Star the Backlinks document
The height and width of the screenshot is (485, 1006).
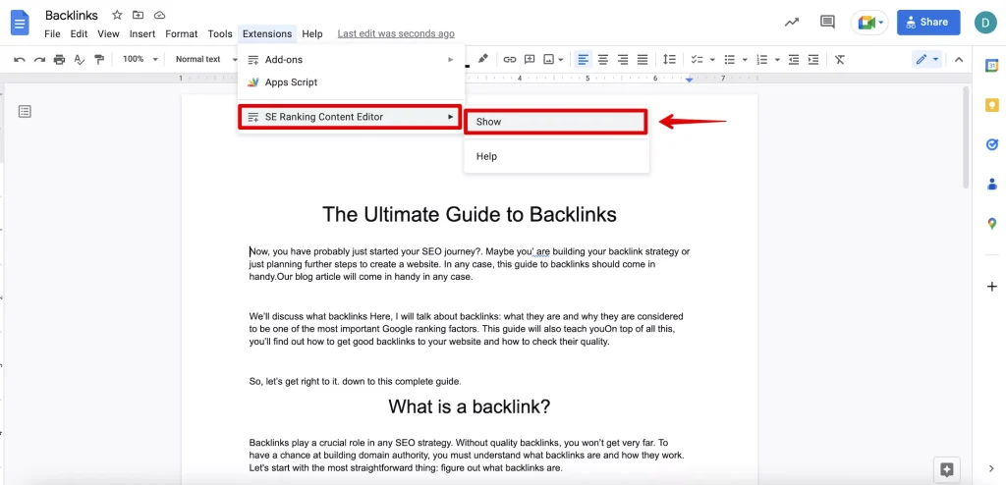pyautogui.click(x=117, y=16)
